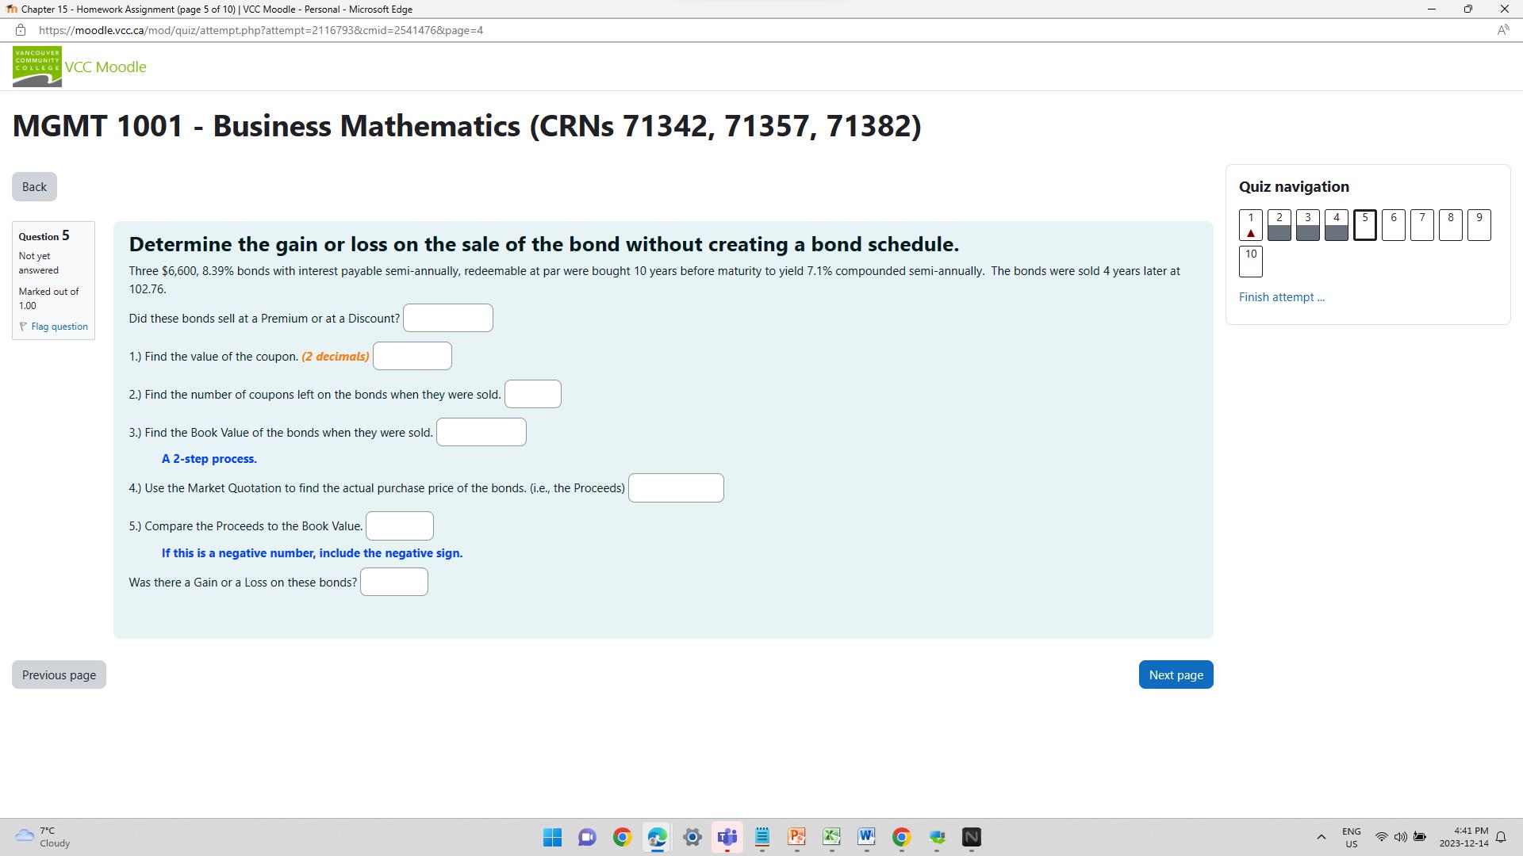Image resolution: width=1523 pixels, height=856 pixels.
Task: Open Word from the taskbar
Action: point(866,837)
